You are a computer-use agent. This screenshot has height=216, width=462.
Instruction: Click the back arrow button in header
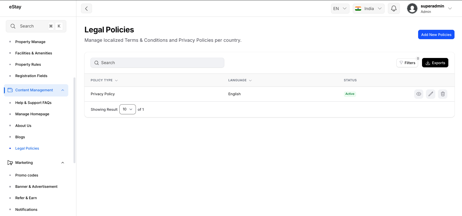pos(86,8)
